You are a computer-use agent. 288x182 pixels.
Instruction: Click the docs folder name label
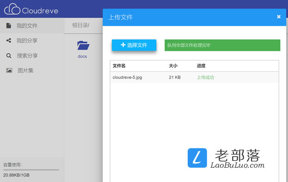82,56
